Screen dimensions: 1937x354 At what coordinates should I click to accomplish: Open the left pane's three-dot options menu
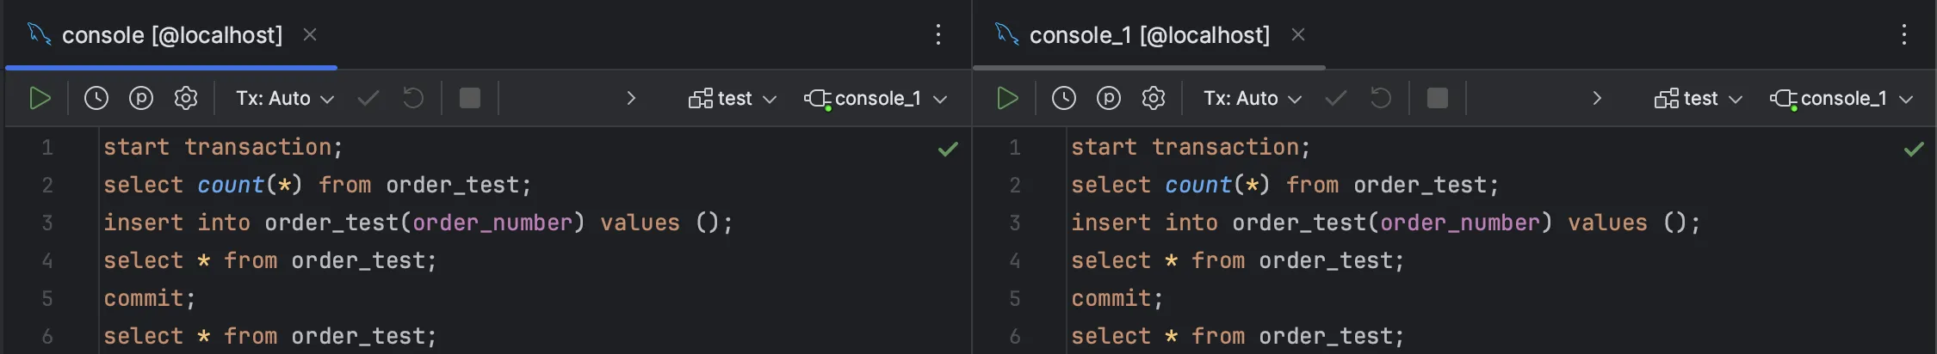click(938, 35)
